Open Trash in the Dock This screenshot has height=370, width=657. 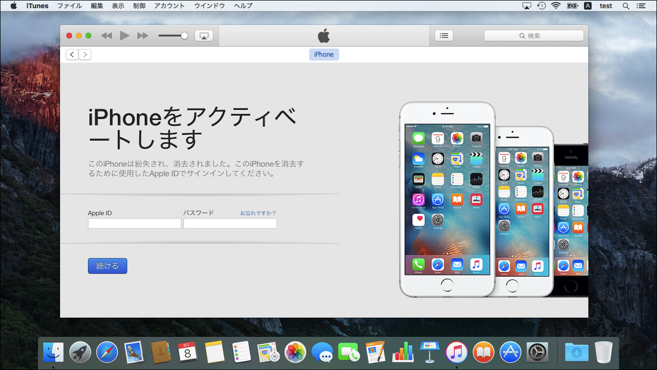(x=604, y=352)
